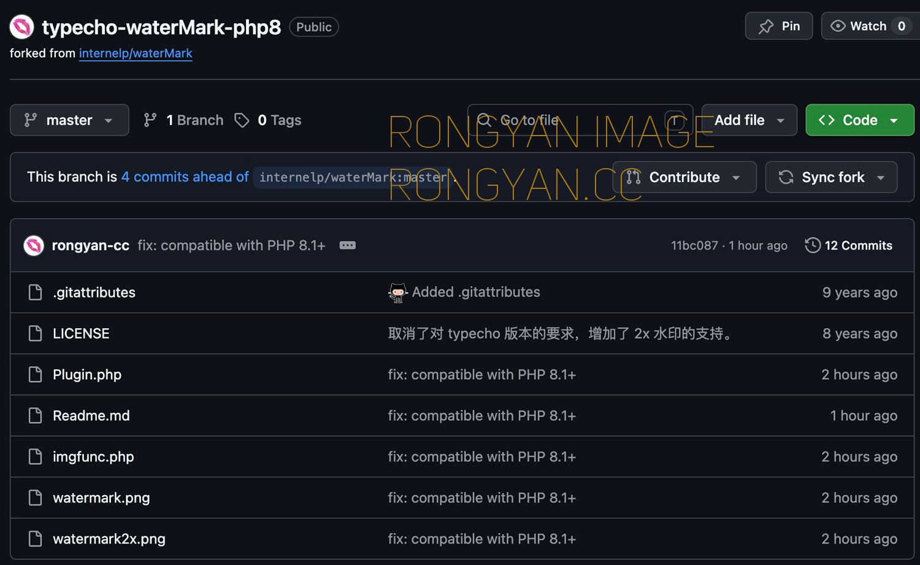Expand the Add file dropdown
Screen dimensions: 920x565
[749, 120]
